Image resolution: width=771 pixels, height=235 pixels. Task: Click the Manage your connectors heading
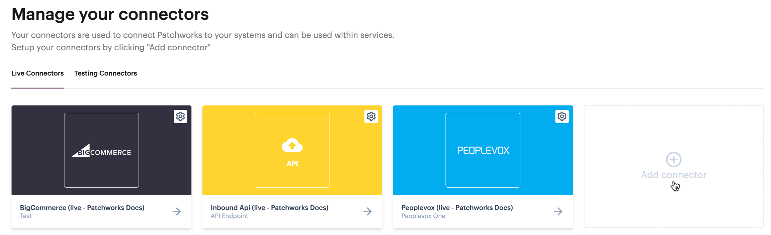tap(110, 14)
